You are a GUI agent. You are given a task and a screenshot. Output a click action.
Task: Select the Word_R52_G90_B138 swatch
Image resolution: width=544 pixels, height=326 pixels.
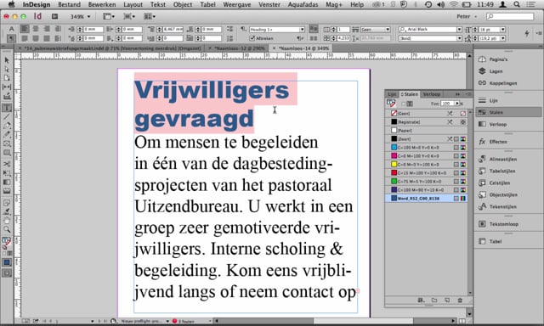[426, 199]
